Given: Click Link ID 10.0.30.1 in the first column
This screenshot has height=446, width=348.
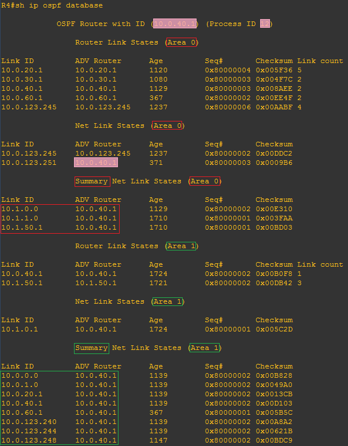Looking at the screenshot, I should [22, 79].
